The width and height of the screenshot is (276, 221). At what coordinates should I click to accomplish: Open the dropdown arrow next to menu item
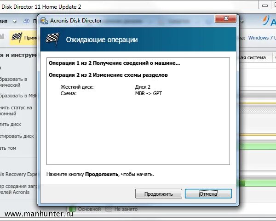click(15, 22)
